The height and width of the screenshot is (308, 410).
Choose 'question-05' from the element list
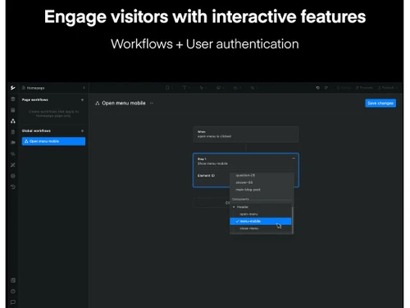[245, 175]
